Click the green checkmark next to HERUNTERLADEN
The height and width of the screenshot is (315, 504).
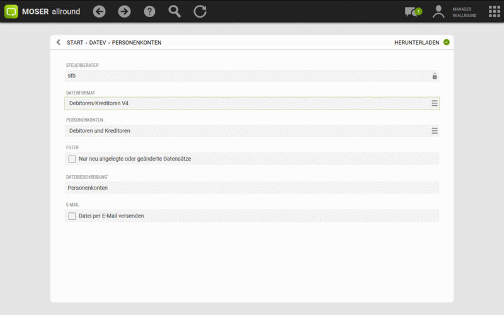[447, 42]
